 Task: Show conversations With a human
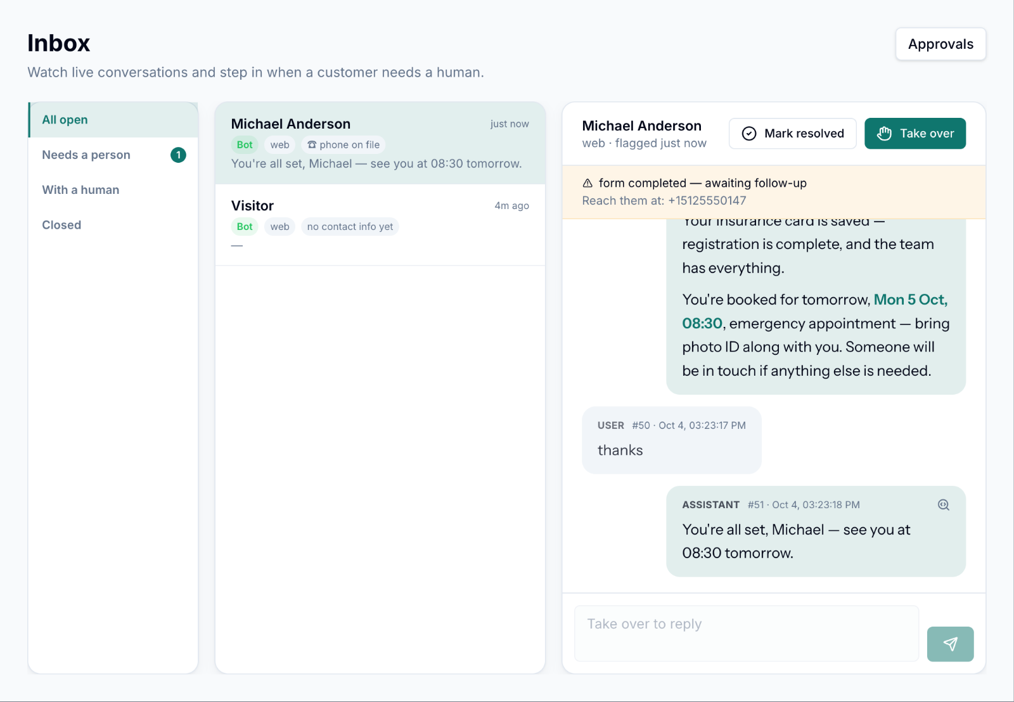113,189
